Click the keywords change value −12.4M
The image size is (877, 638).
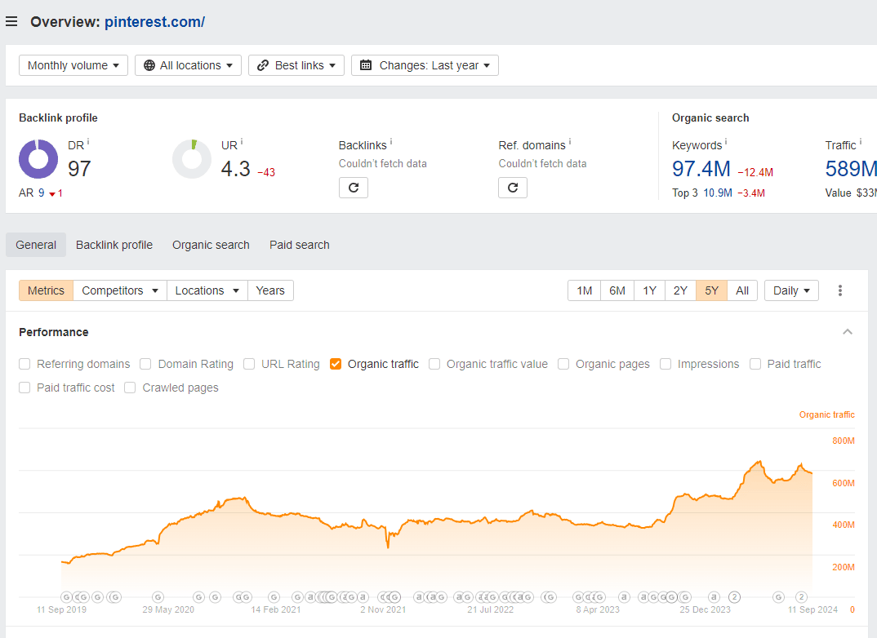[755, 172]
